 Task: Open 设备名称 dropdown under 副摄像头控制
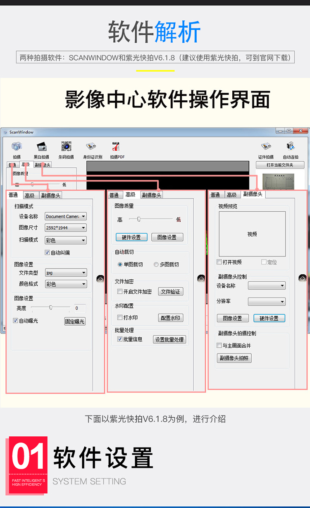pyautogui.click(x=267, y=285)
